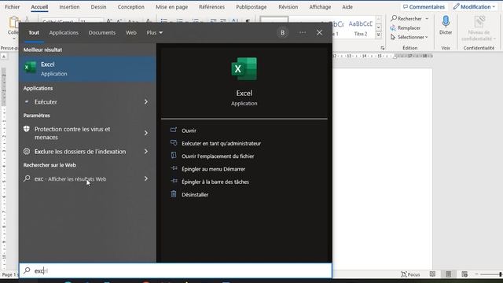Filter search results by Applications
Image resolution: width=503 pixels, height=283 pixels.
click(64, 33)
